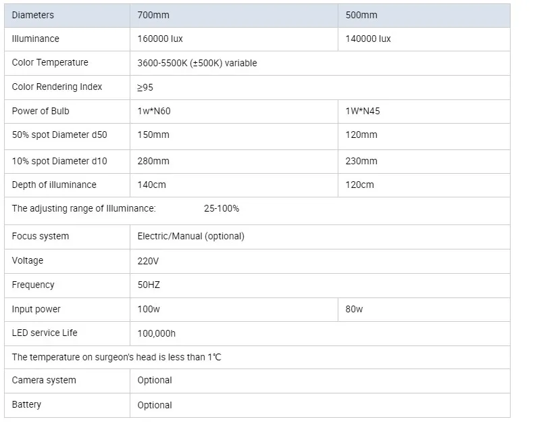Click the "Diameters" header cell

point(33,15)
